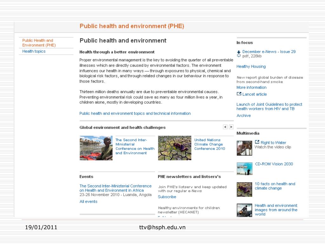Click the In focus heading

click(x=245, y=43)
